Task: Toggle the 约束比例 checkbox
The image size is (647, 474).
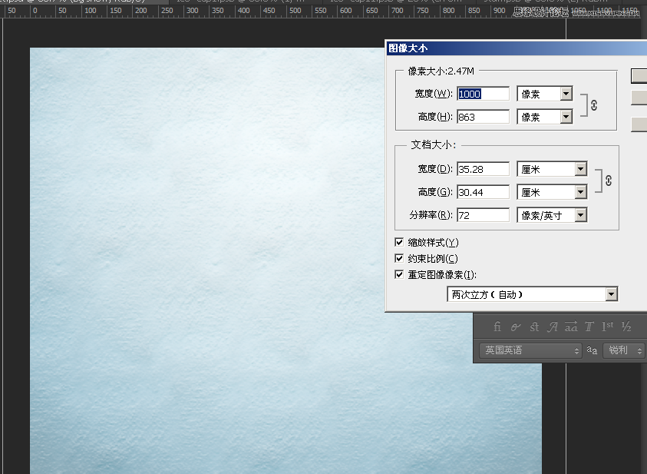Action: [x=399, y=258]
